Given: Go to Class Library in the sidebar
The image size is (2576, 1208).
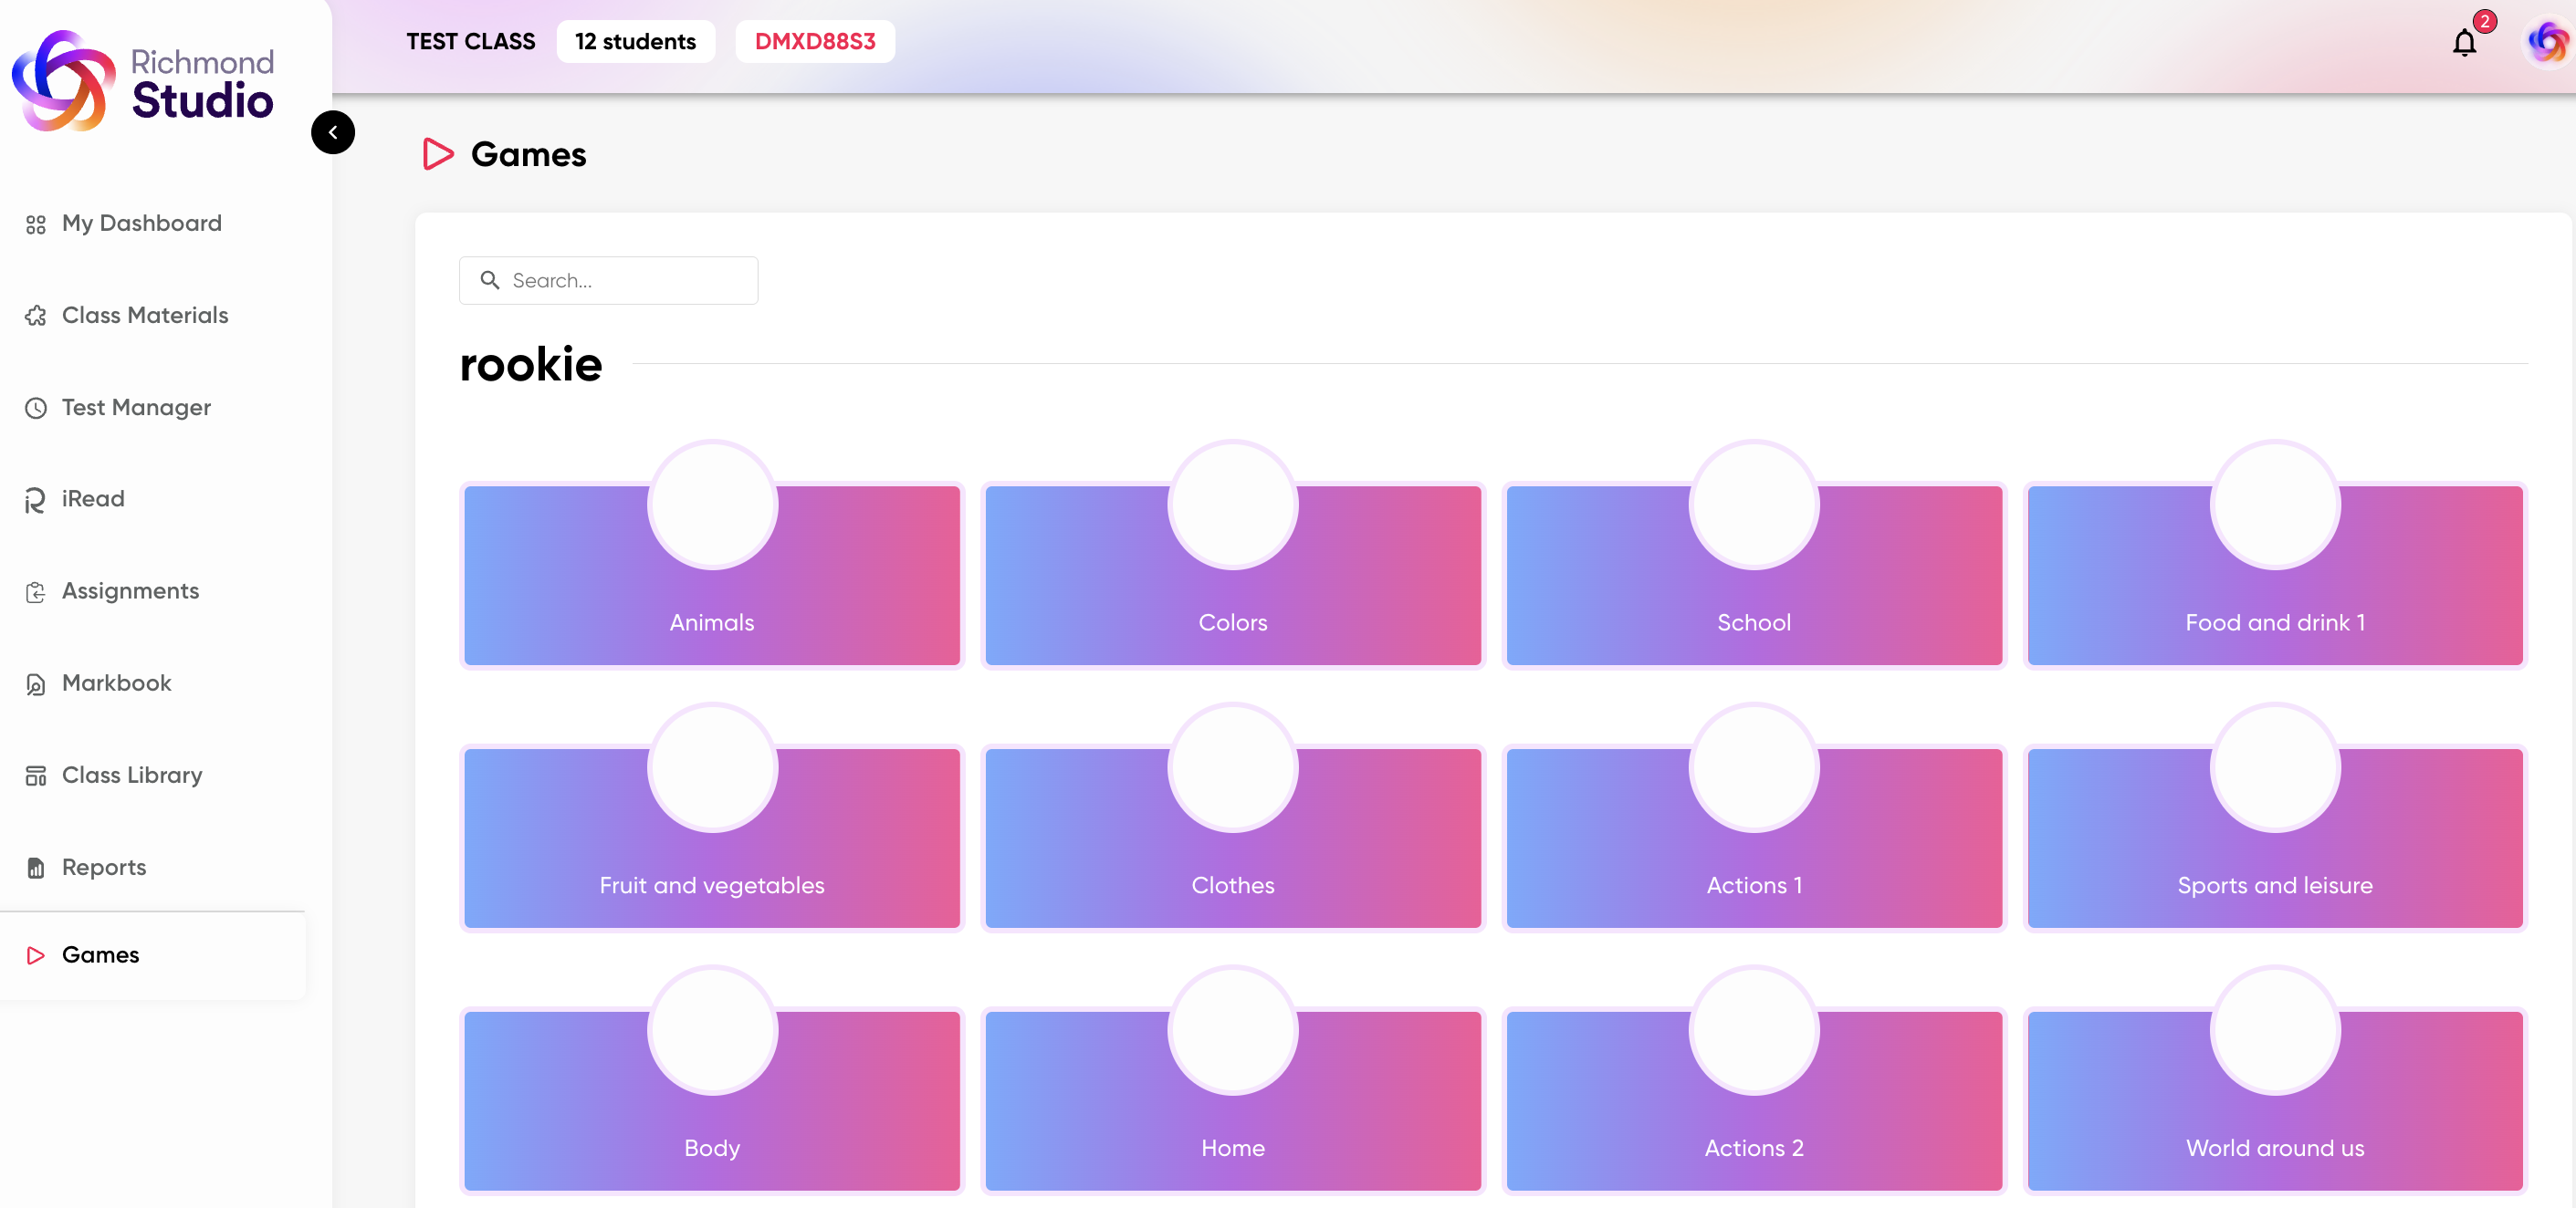Looking at the screenshot, I should click(x=131, y=775).
